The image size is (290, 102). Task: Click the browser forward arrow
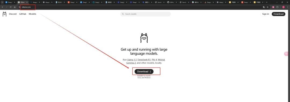tap(6, 7)
